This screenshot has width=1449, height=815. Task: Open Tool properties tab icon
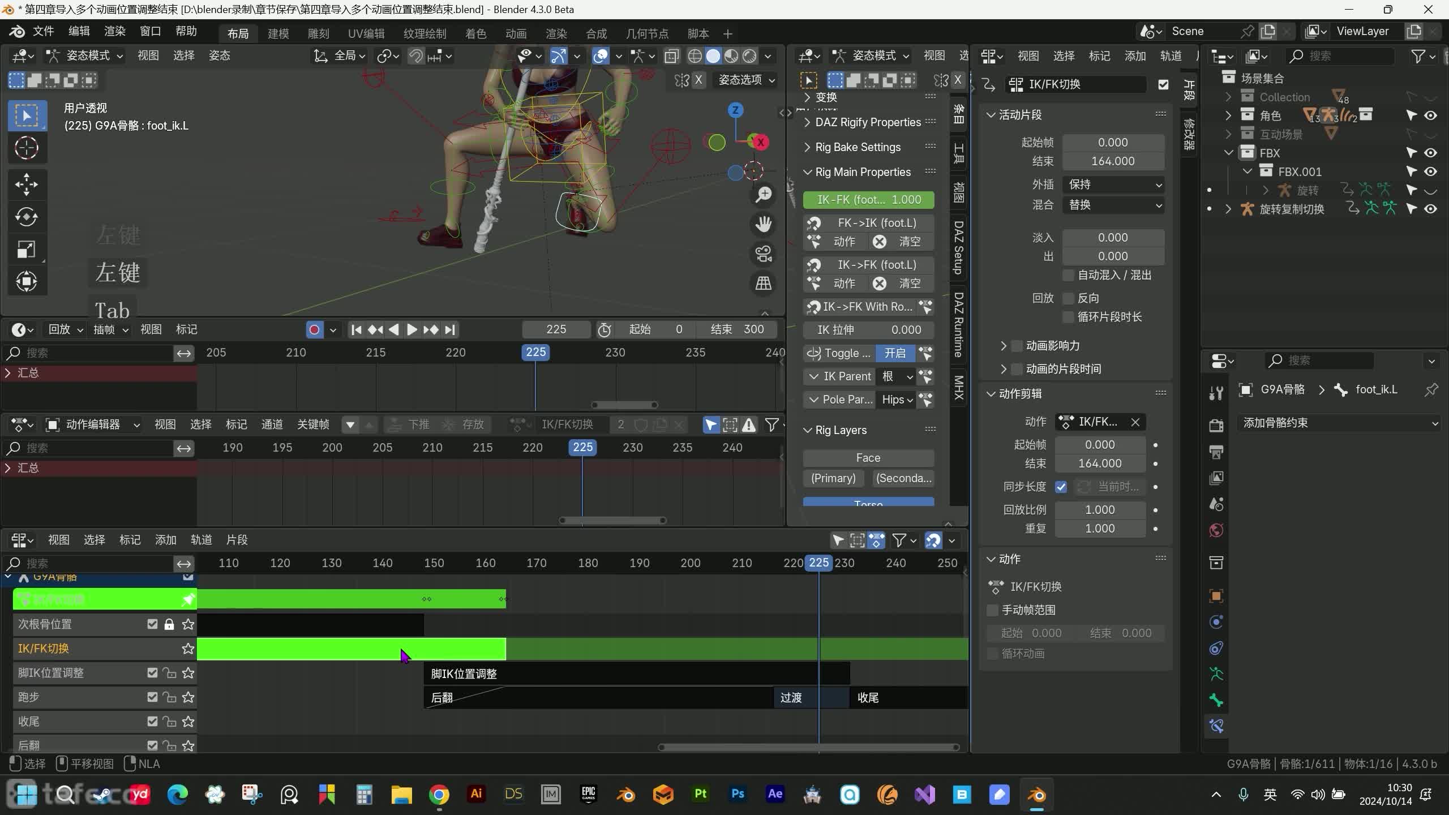1216,392
